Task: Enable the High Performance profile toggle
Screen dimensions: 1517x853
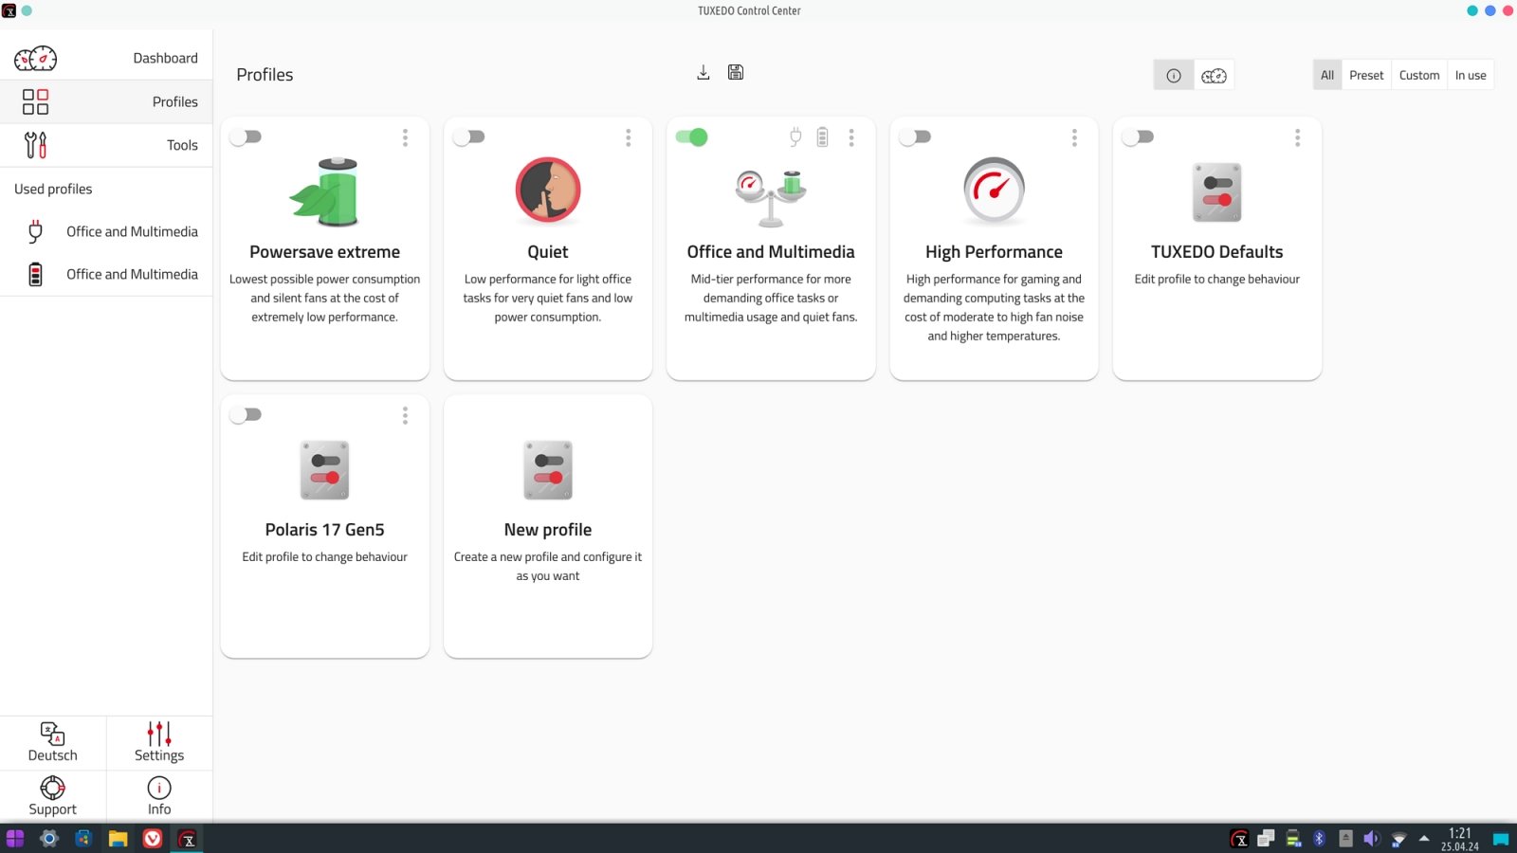Action: tap(915, 137)
